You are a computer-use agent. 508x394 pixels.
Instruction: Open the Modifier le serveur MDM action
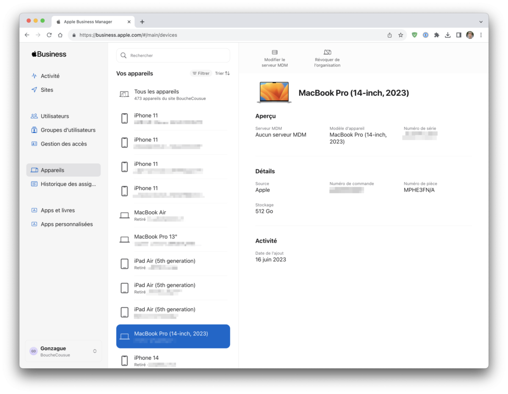click(274, 57)
